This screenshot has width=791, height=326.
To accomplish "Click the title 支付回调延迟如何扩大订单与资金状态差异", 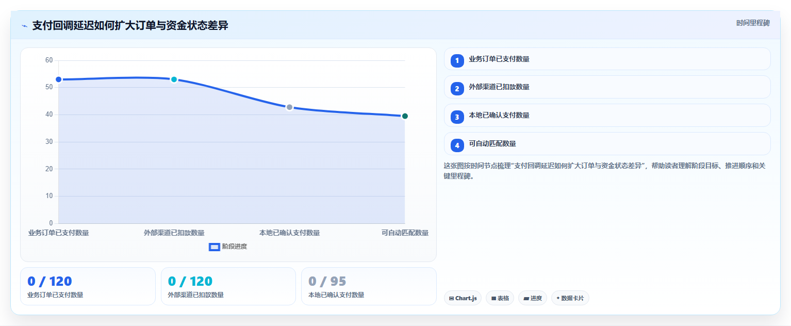I will pos(130,26).
